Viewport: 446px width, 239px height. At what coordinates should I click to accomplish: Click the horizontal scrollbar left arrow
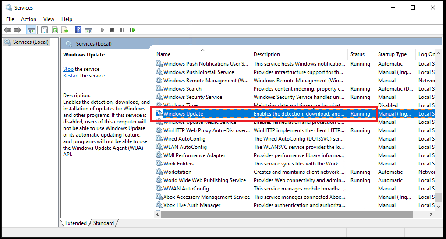click(x=158, y=214)
